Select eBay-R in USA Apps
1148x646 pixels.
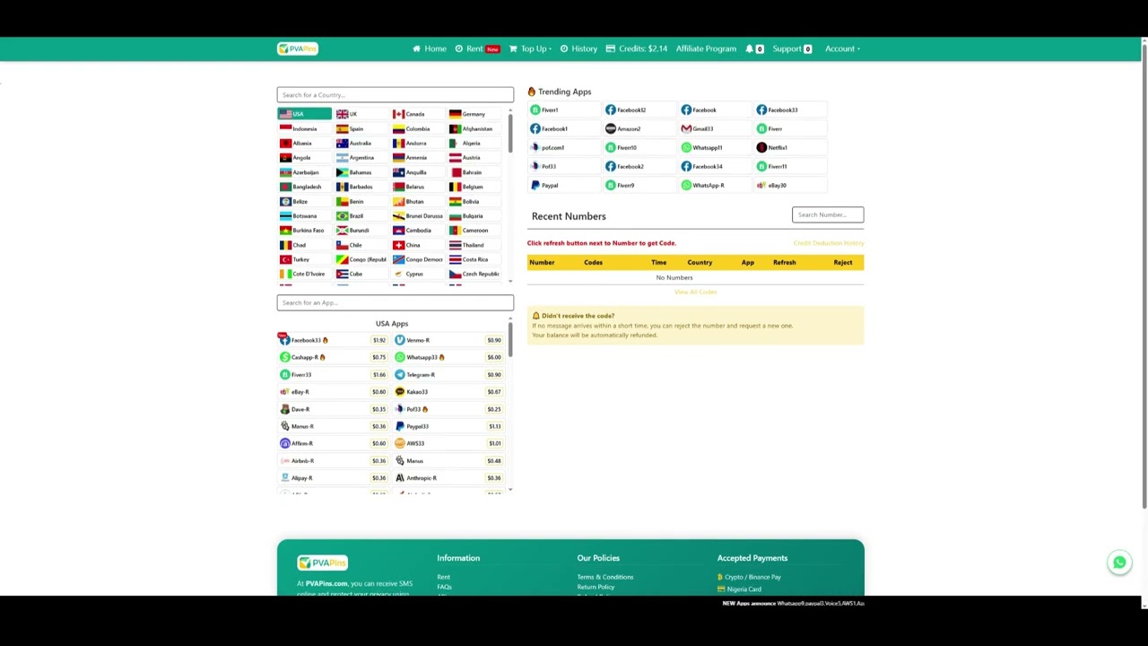pyautogui.click(x=333, y=391)
